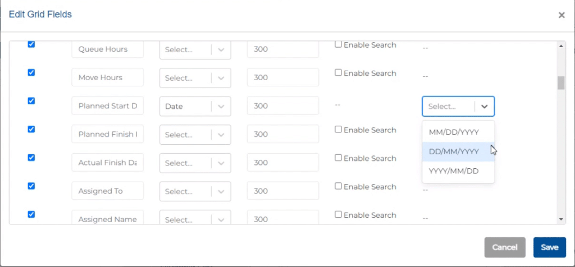Save the grid field changes

point(549,247)
